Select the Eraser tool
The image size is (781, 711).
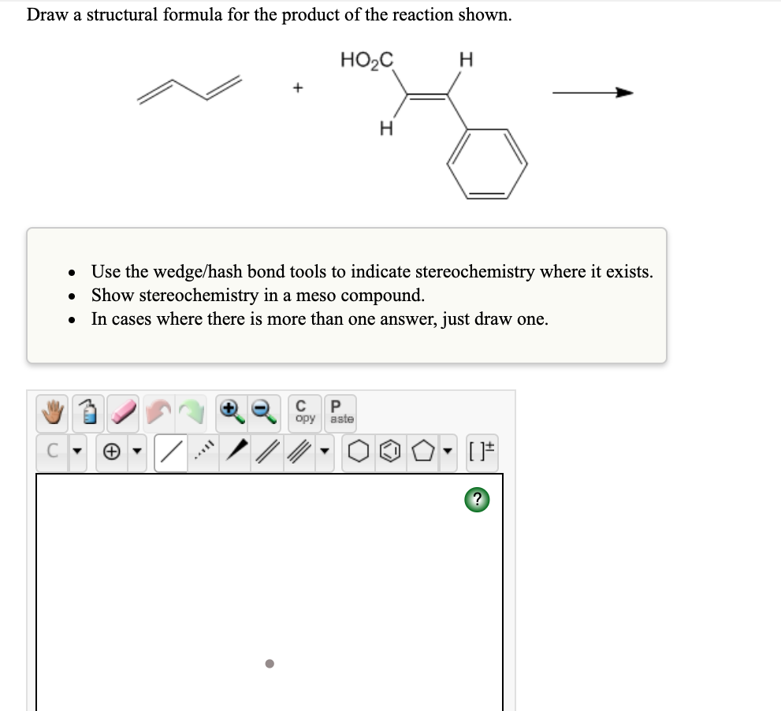point(124,412)
